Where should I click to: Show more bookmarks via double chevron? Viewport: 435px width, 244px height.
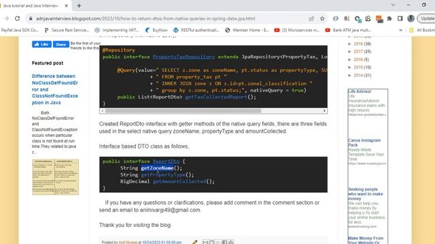point(400,30)
